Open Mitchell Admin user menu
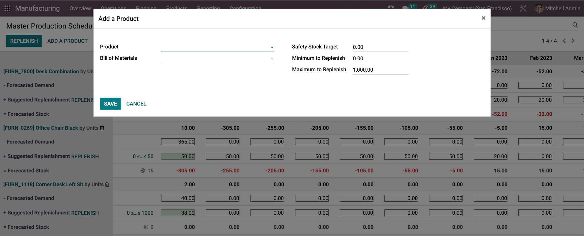This screenshot has width=584, height=236. [557, 8]
